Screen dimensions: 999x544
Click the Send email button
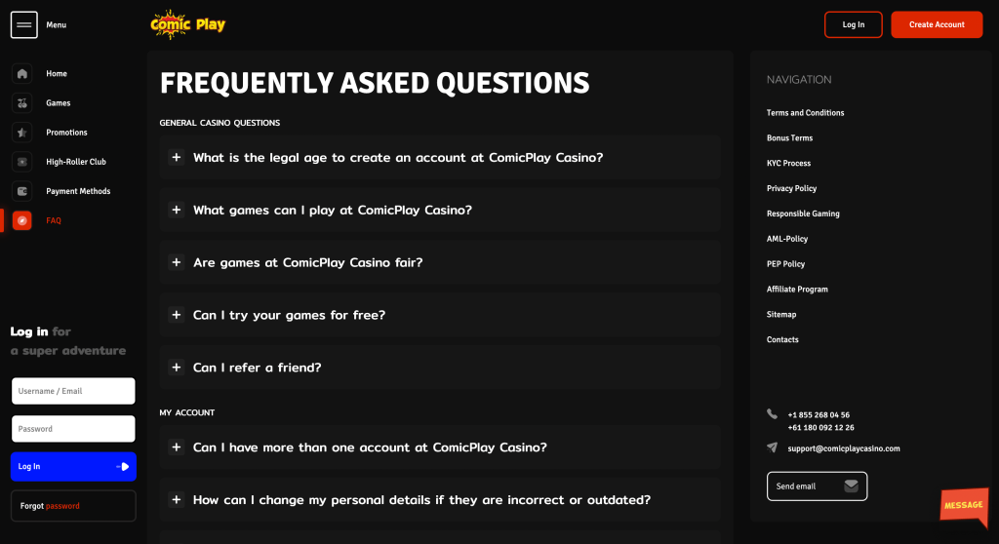[x=817, y=486]
